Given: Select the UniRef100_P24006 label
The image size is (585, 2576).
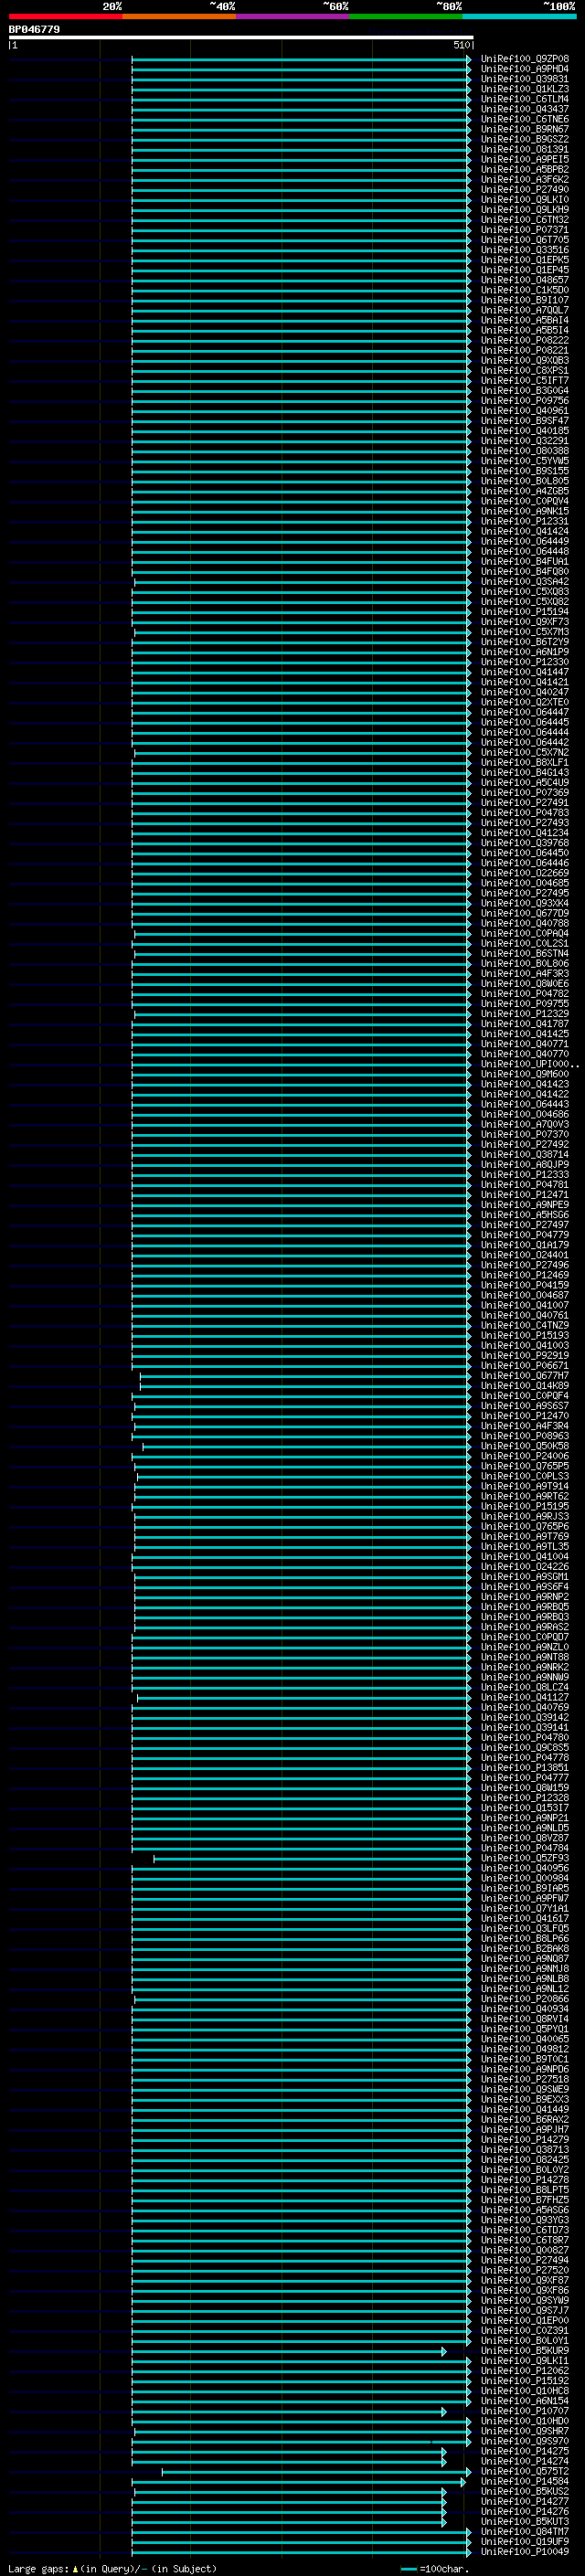Looking at the screenshot, I should click(524, 1456).
